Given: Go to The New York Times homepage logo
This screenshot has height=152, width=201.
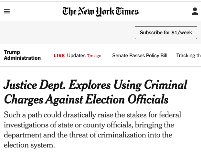Looking at the screenshot, I should (100, 12).
